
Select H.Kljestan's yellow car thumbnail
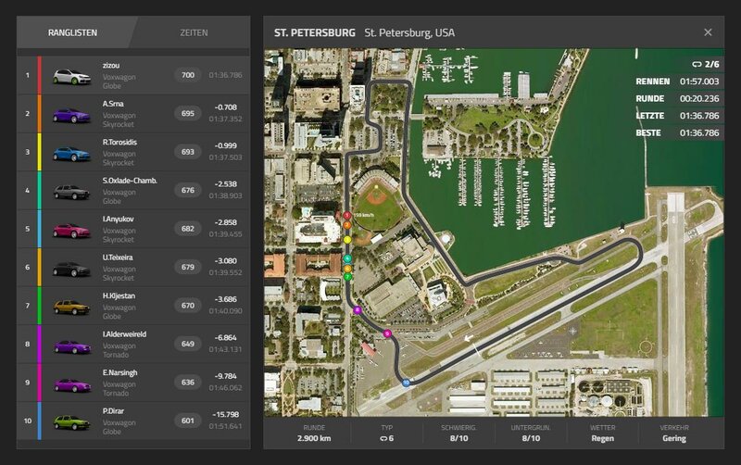[71, 308]
